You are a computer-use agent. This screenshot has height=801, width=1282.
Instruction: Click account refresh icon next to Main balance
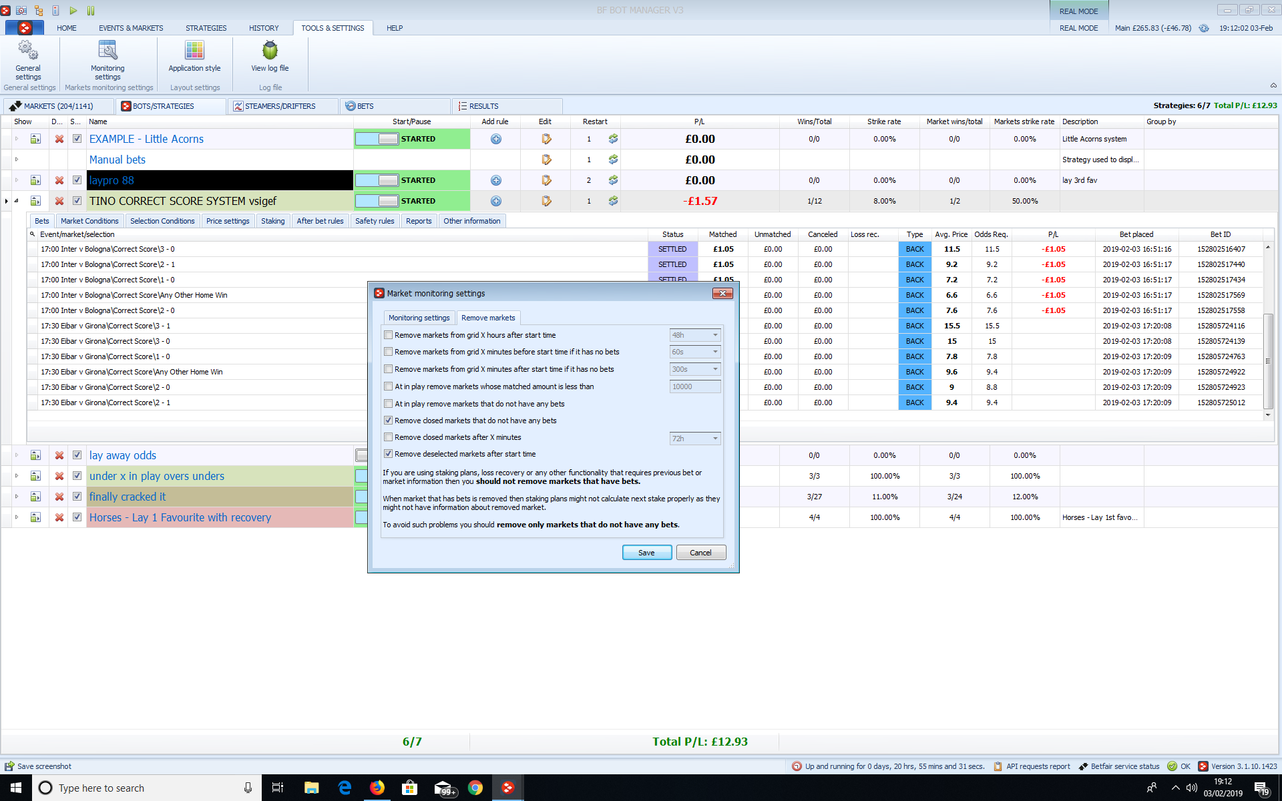click(1204, 28)
